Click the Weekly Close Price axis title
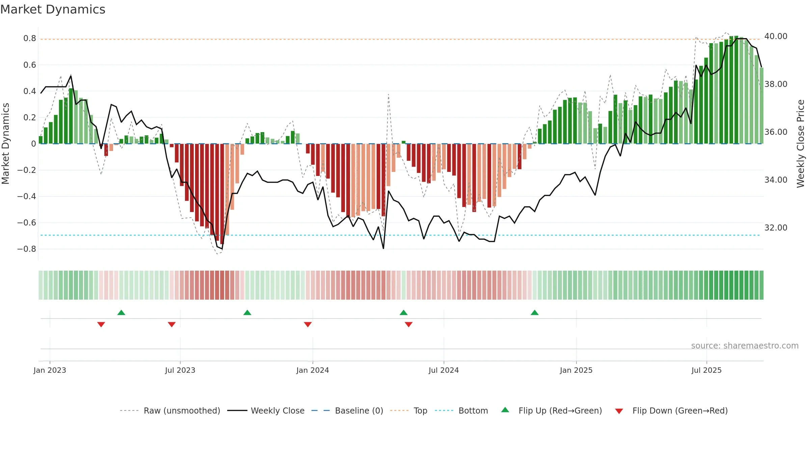The image size is (810, 455). point(801,144)
